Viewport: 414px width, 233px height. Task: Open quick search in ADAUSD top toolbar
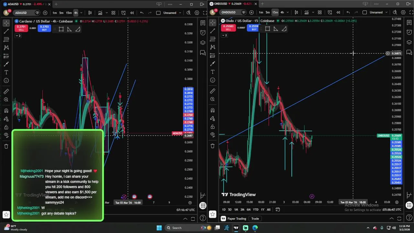[189, 13]
